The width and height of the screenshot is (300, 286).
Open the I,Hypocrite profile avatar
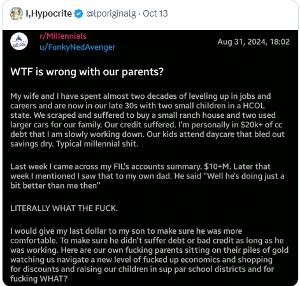tap(17, 13)
